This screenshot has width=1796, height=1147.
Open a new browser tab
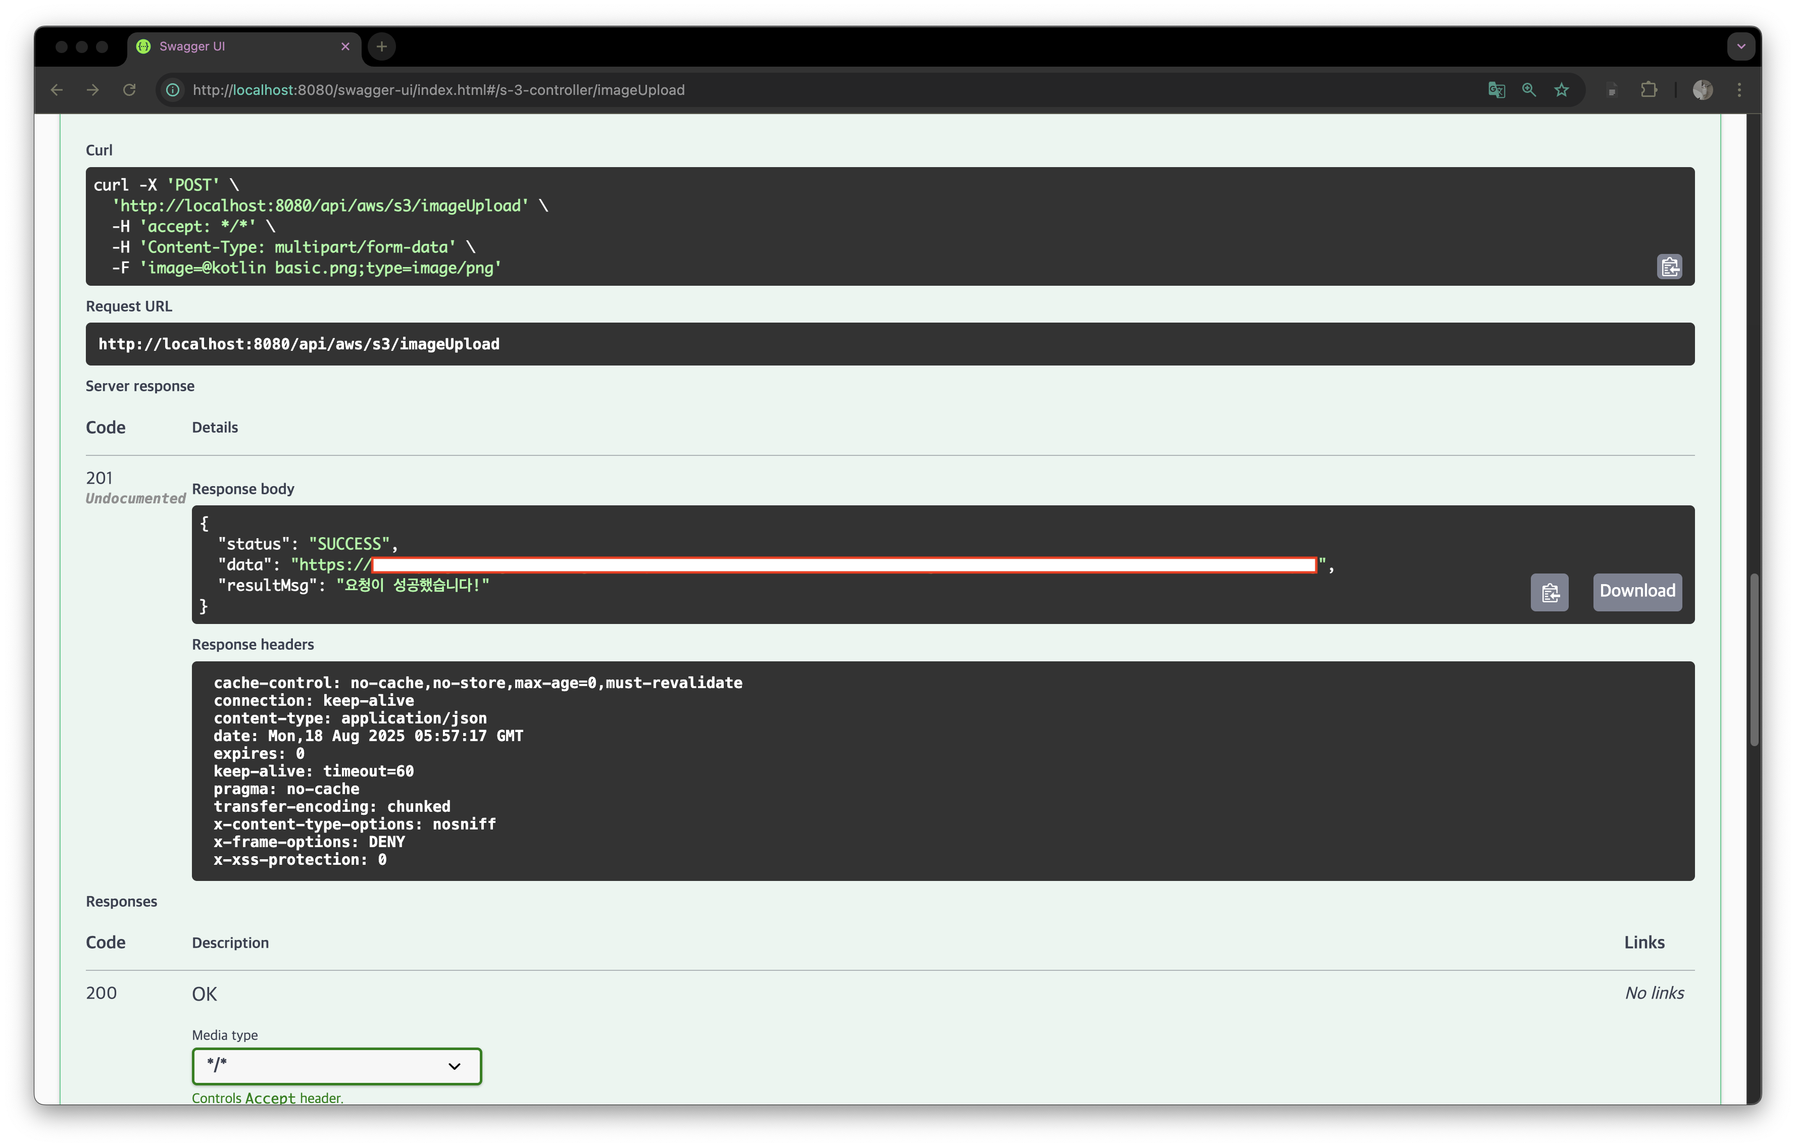(x=382, y=46)
